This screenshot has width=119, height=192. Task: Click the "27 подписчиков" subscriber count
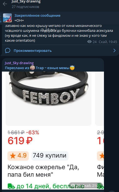point(25,7)
